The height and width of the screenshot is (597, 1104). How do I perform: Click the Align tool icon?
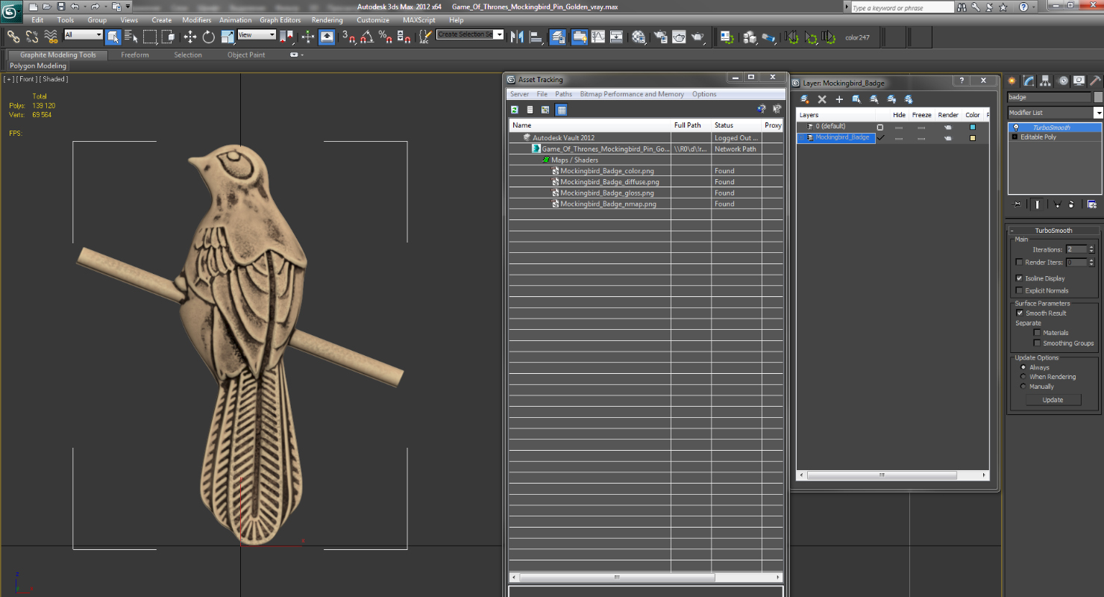[x=536, y=37]
